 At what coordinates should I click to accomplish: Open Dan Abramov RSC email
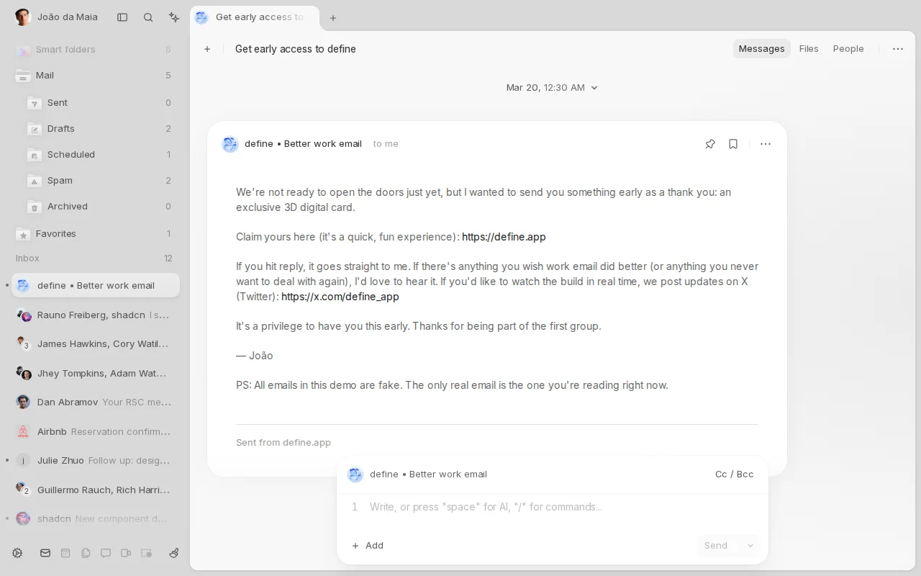click(x=96, y=402)
